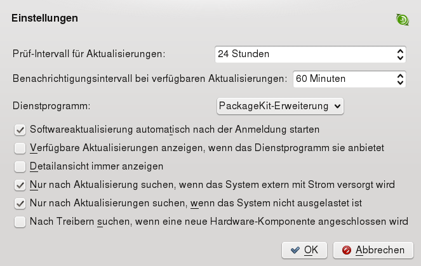Image resolution: width=421 pixels, height=266 pixels.
Task: Confirm settings with the OK button
Action: 304,250
